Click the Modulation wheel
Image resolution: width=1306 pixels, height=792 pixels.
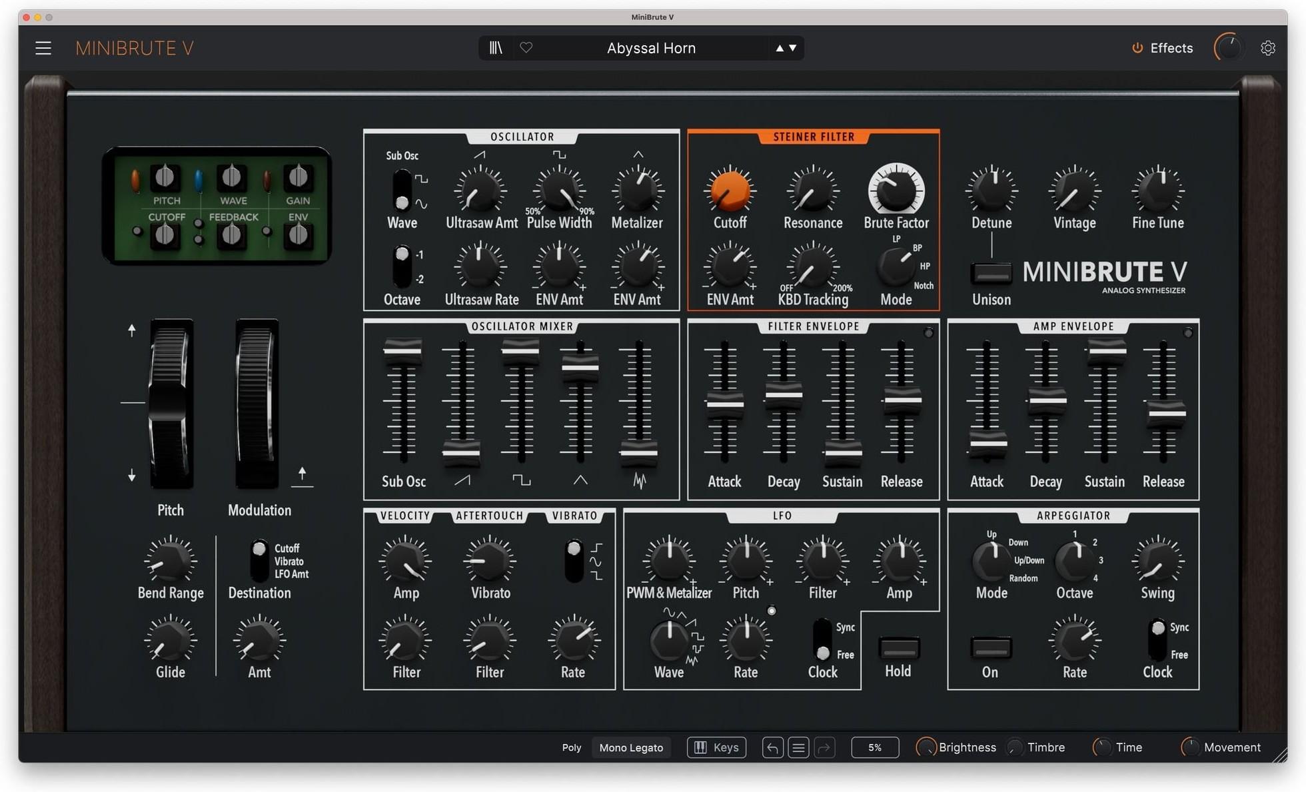pyautogui.click(x=257, y=403)
